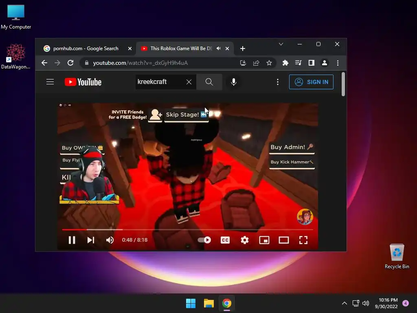The height and width of the screenshot is (313, 417).
Task: Enable closed captions with CC button
Action: click(225, 240)
